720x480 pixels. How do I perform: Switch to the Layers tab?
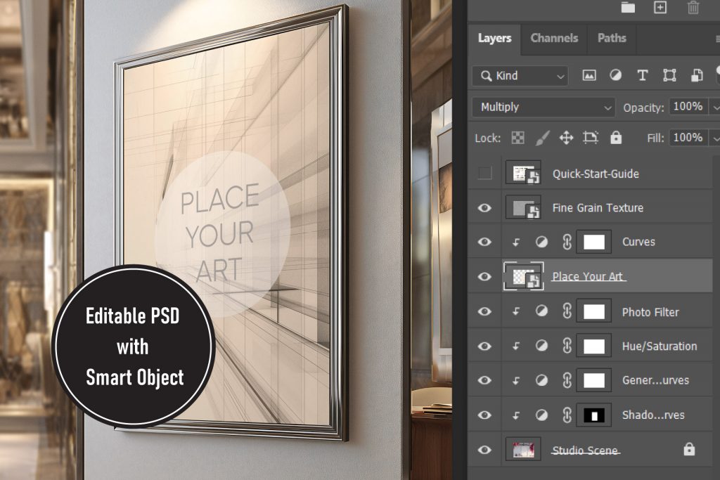point(494,38)
